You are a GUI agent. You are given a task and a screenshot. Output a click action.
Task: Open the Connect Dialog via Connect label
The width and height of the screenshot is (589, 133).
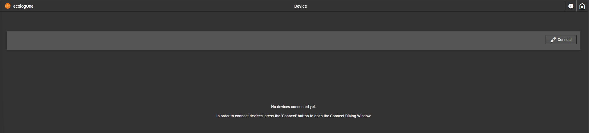pyautogui.click(x=565, y=40)
